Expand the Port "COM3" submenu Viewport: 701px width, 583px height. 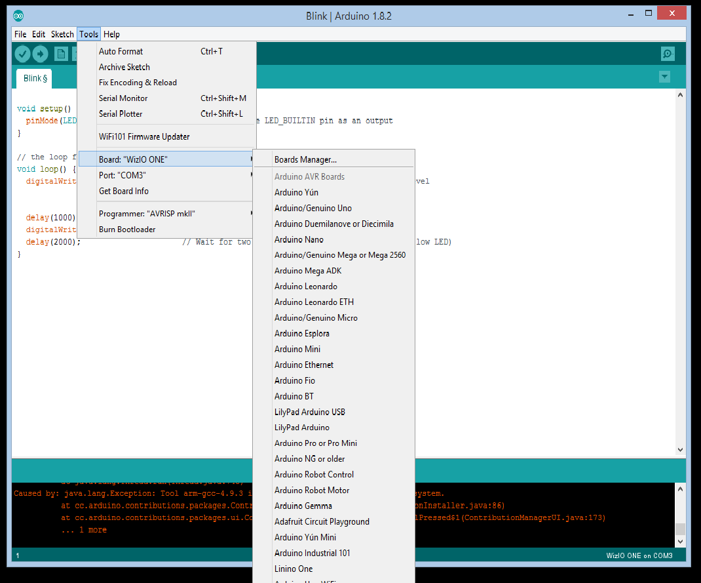166,175
